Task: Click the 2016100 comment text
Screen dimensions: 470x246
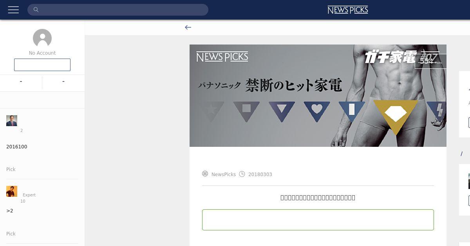Action: pos(17,147)
